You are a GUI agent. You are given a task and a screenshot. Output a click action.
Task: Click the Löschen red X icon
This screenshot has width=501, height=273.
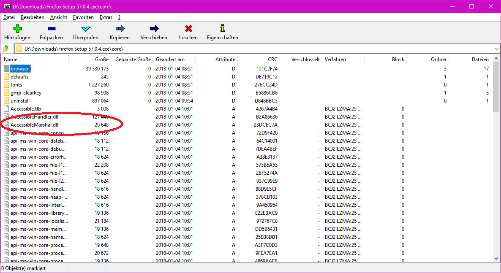(188, 29)
